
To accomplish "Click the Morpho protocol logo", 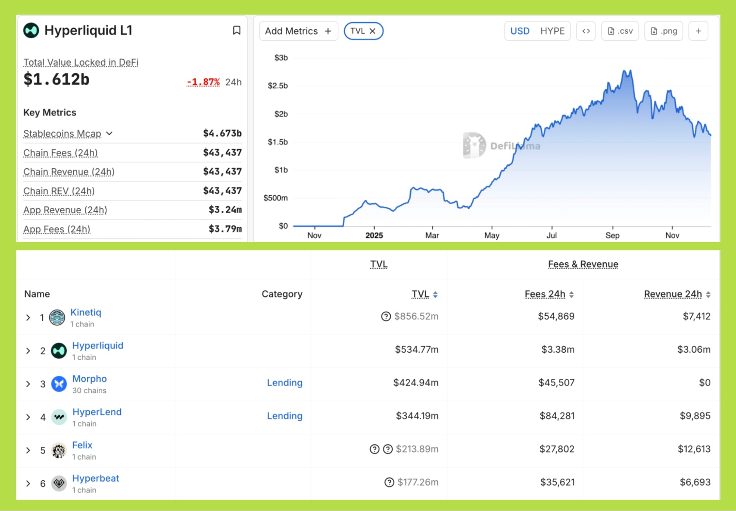I will pos(59,384).
